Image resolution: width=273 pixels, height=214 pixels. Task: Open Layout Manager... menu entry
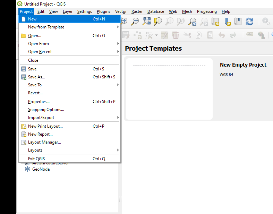[x=70, y=142]
